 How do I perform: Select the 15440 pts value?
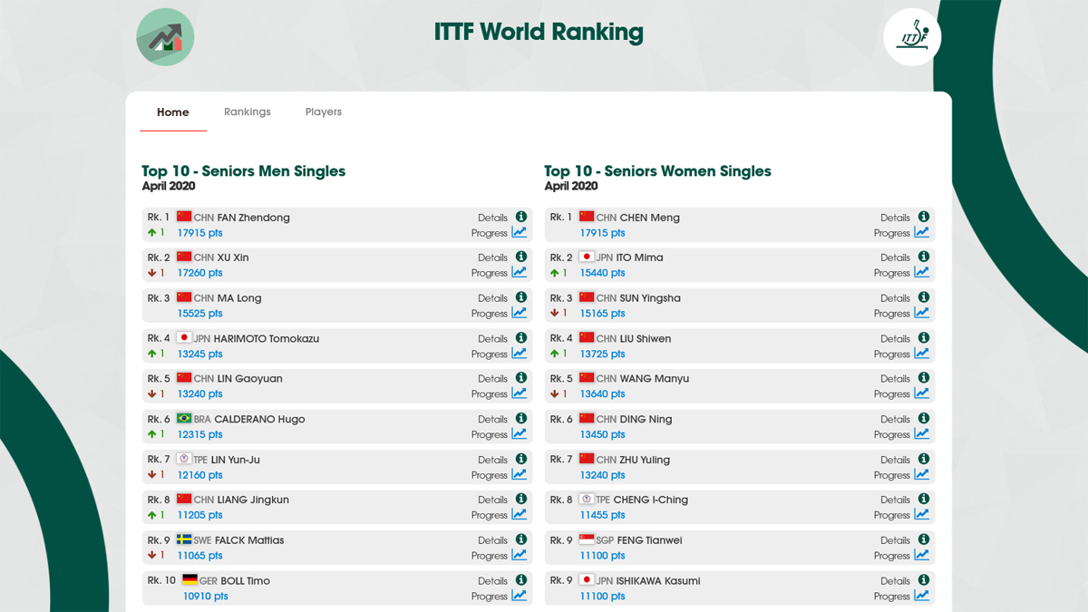(x=602, y=273)
